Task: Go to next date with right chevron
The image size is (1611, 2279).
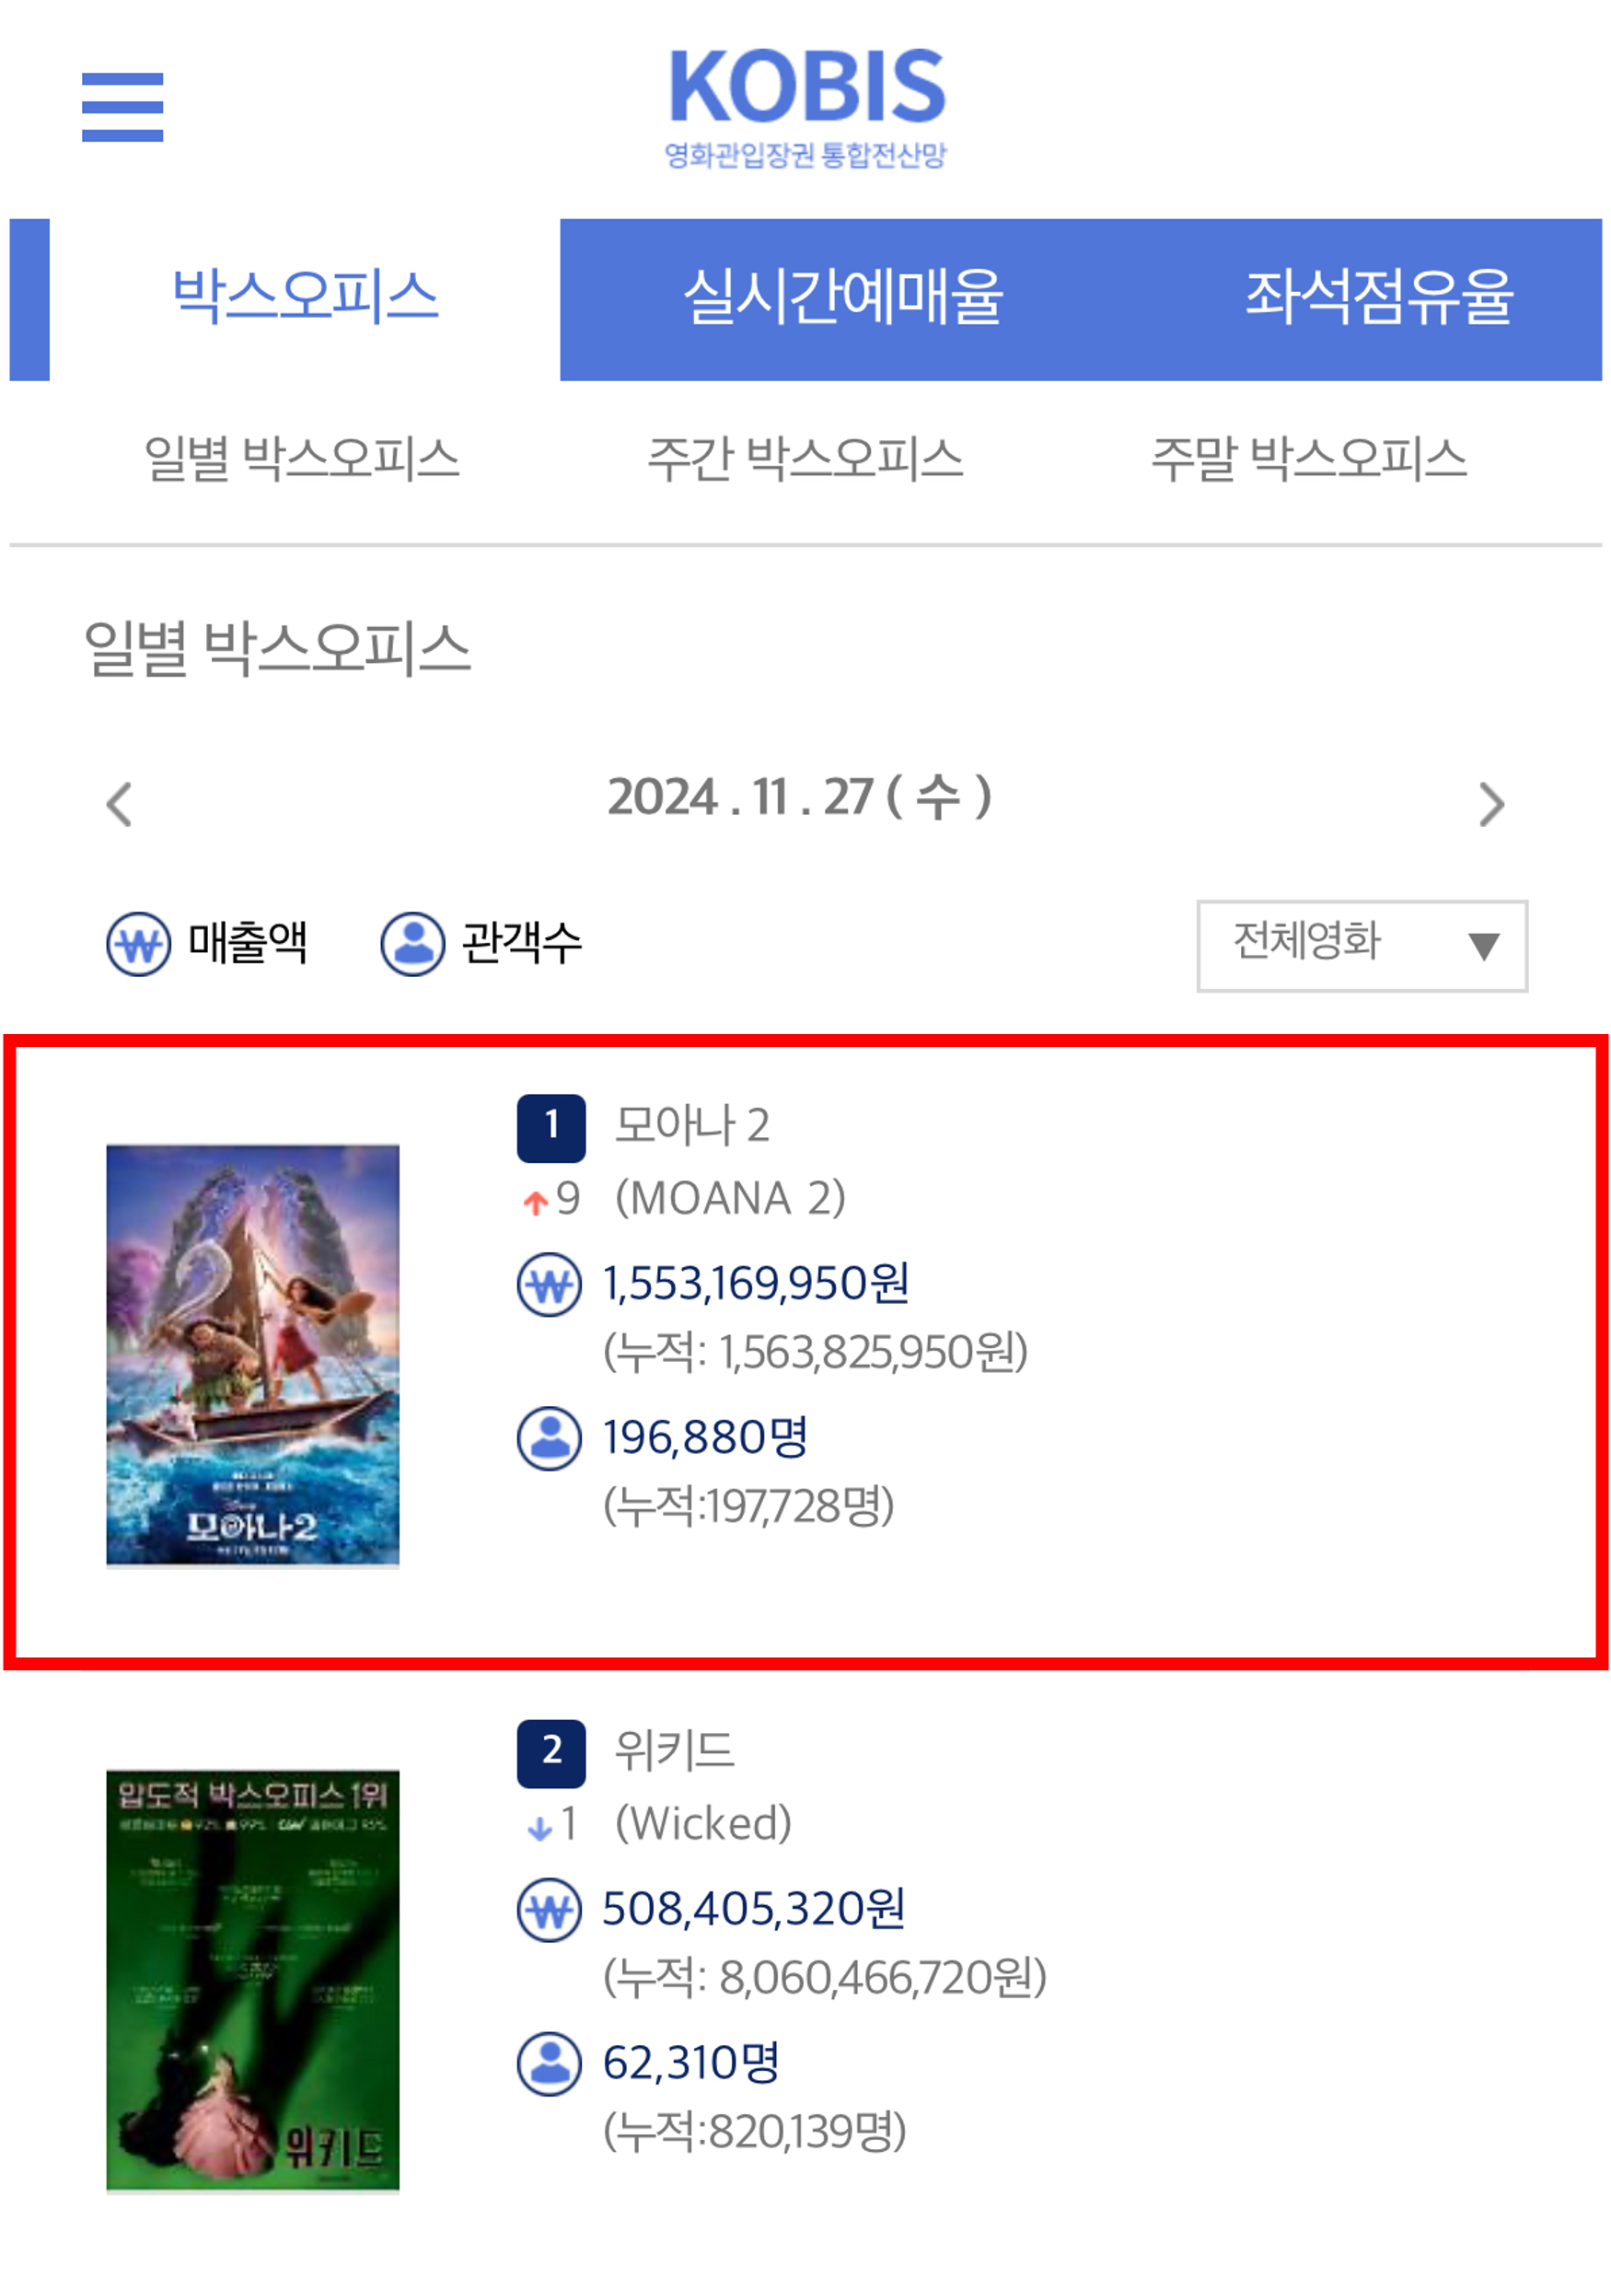Action: click(1491, 804)
